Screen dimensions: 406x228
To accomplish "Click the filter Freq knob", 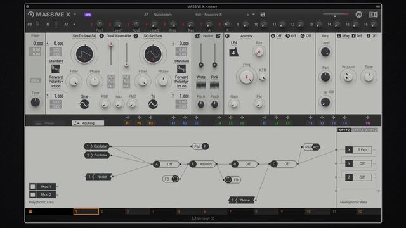I will (246, 77).
